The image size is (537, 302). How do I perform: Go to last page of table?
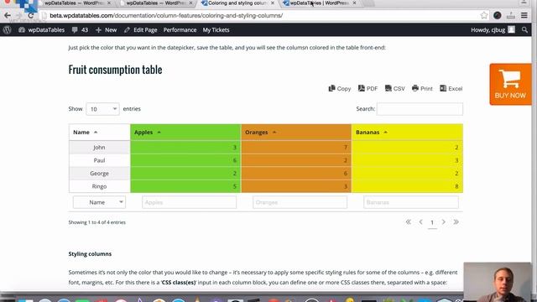click(x=456, y=222)
